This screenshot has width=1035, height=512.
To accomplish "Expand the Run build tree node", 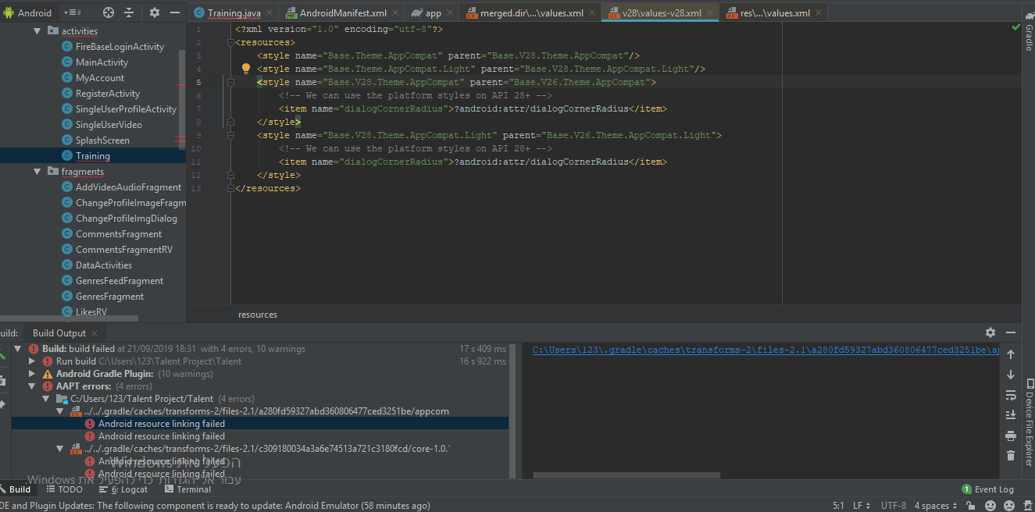I will click(30, 361).
